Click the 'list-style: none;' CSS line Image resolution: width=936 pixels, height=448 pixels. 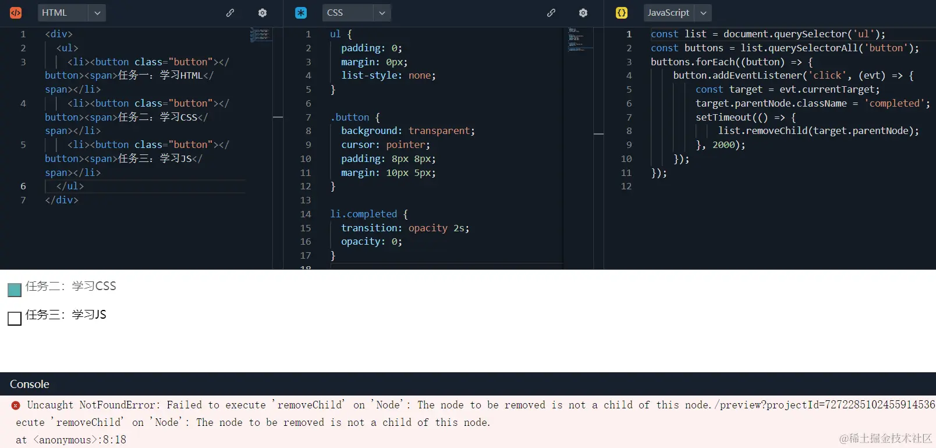(x=388, y=76)
